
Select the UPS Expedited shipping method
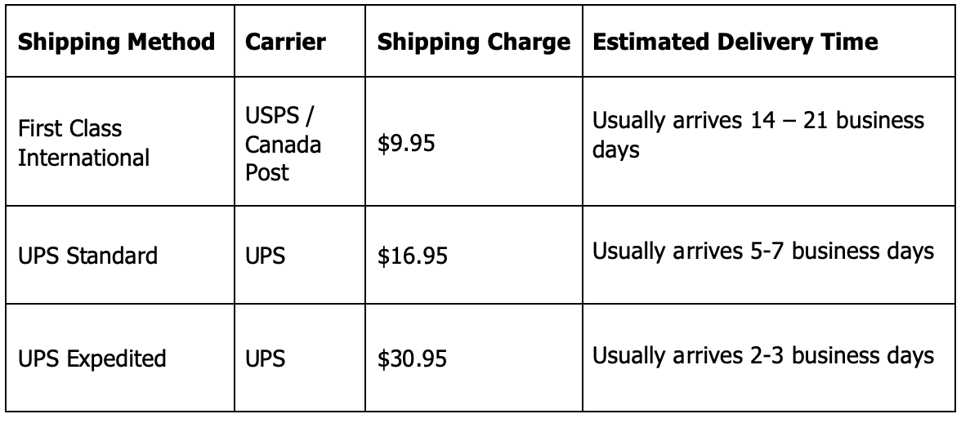click(92, 358)
